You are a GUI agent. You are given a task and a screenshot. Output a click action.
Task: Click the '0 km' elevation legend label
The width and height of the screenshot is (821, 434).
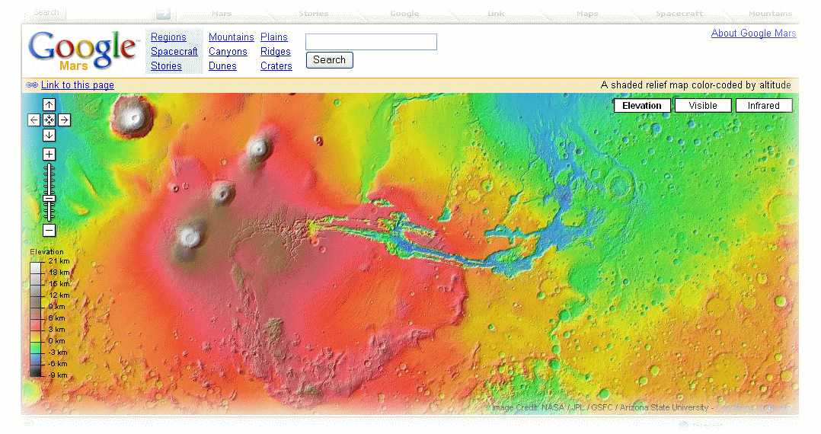click(56, 341)
